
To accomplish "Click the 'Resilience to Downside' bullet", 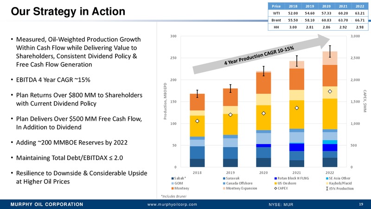I will click(x=82, y=177).
